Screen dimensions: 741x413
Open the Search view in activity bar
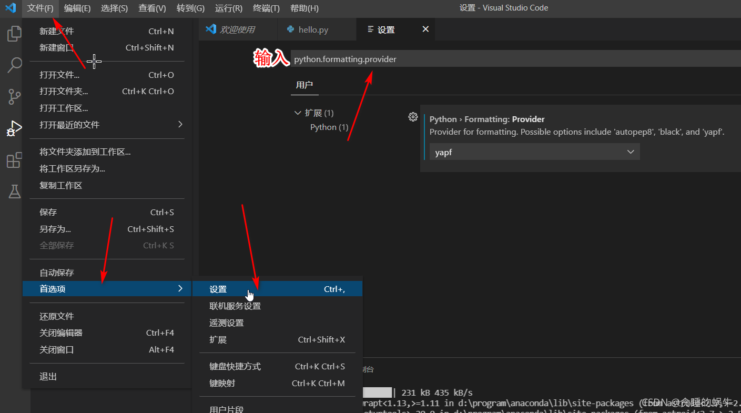point(14,65)
